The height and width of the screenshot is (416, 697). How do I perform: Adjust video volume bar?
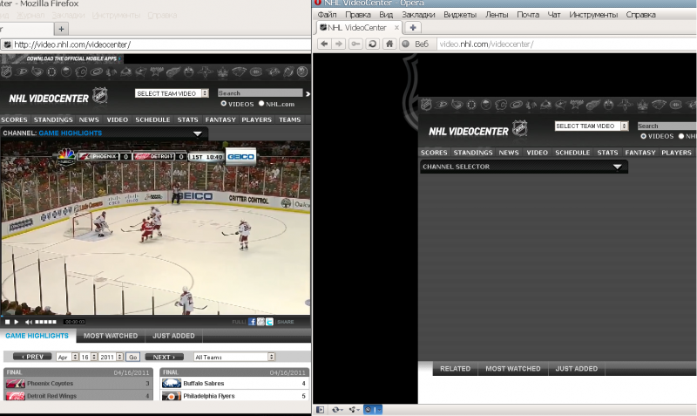(46, 322)
